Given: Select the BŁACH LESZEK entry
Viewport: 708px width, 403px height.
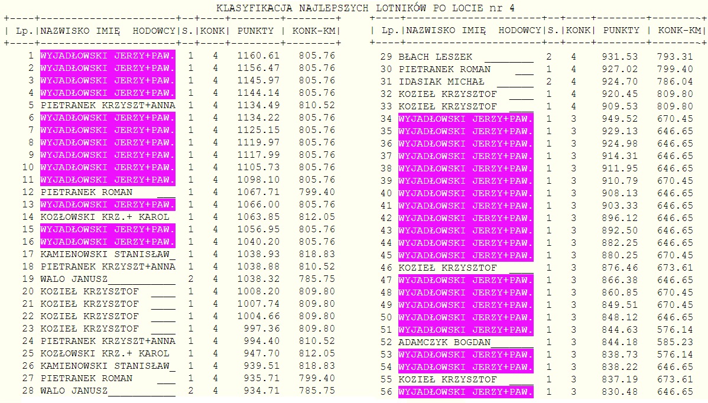Looking at the screenshot, I should click(436, 57).
